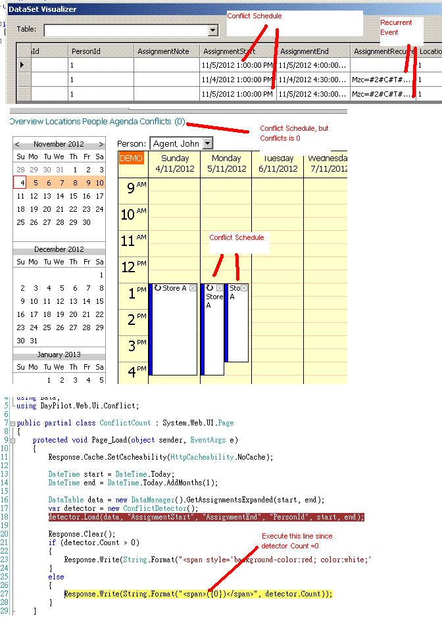The height and width of the screenshot is (630, 442).
Task: Select the cell '11/4/2012 4:30:00...'
Action: pos(312,80)
